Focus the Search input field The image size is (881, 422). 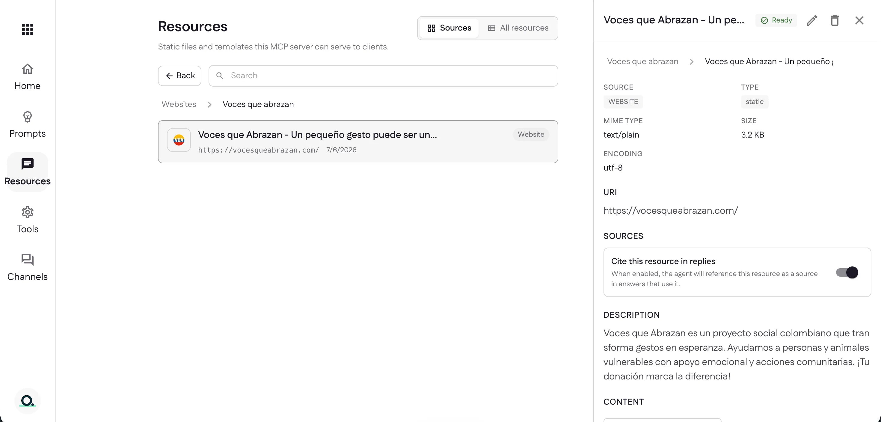pos(383,76)
